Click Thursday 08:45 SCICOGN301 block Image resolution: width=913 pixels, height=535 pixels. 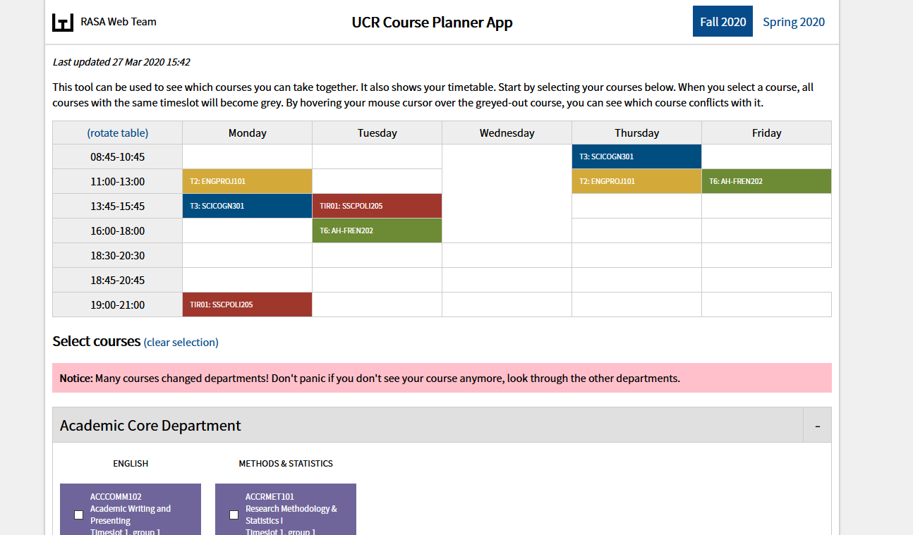636,156
